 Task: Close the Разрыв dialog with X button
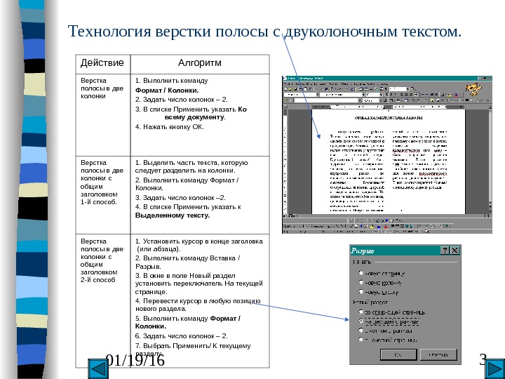(x=454, y=251)
